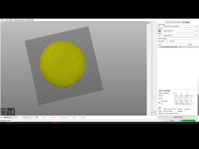199x149 pixels.
Task: Open the World coordinates dropdown
Action: point(166,93)
